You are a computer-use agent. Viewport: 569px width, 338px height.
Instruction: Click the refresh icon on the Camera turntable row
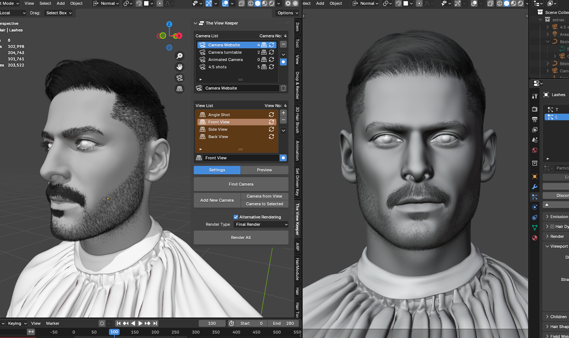pyautogui.click(x=272, y=52)
